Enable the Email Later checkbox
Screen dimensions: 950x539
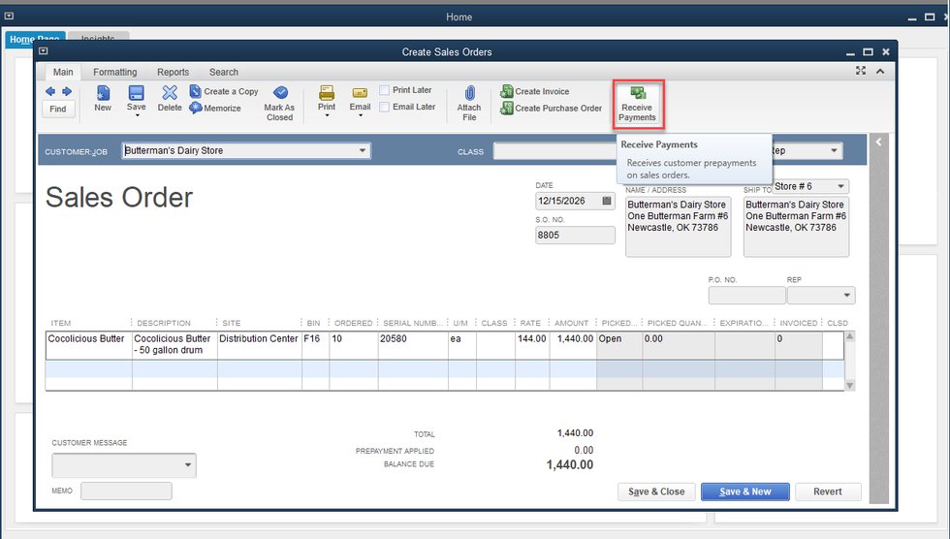tap(385, 107)
